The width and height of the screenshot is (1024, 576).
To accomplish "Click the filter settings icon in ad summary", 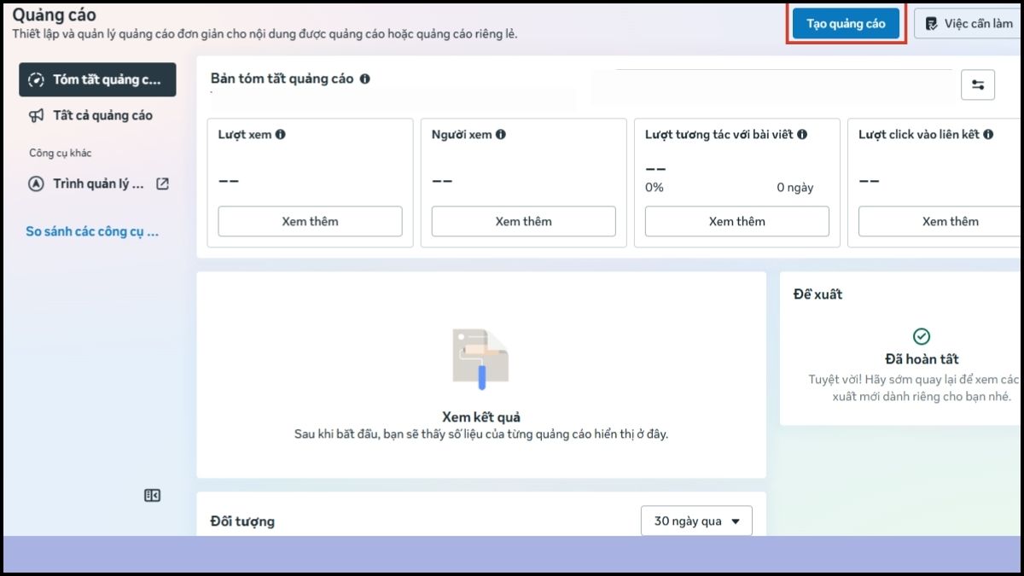I will [x=978, y=84].
